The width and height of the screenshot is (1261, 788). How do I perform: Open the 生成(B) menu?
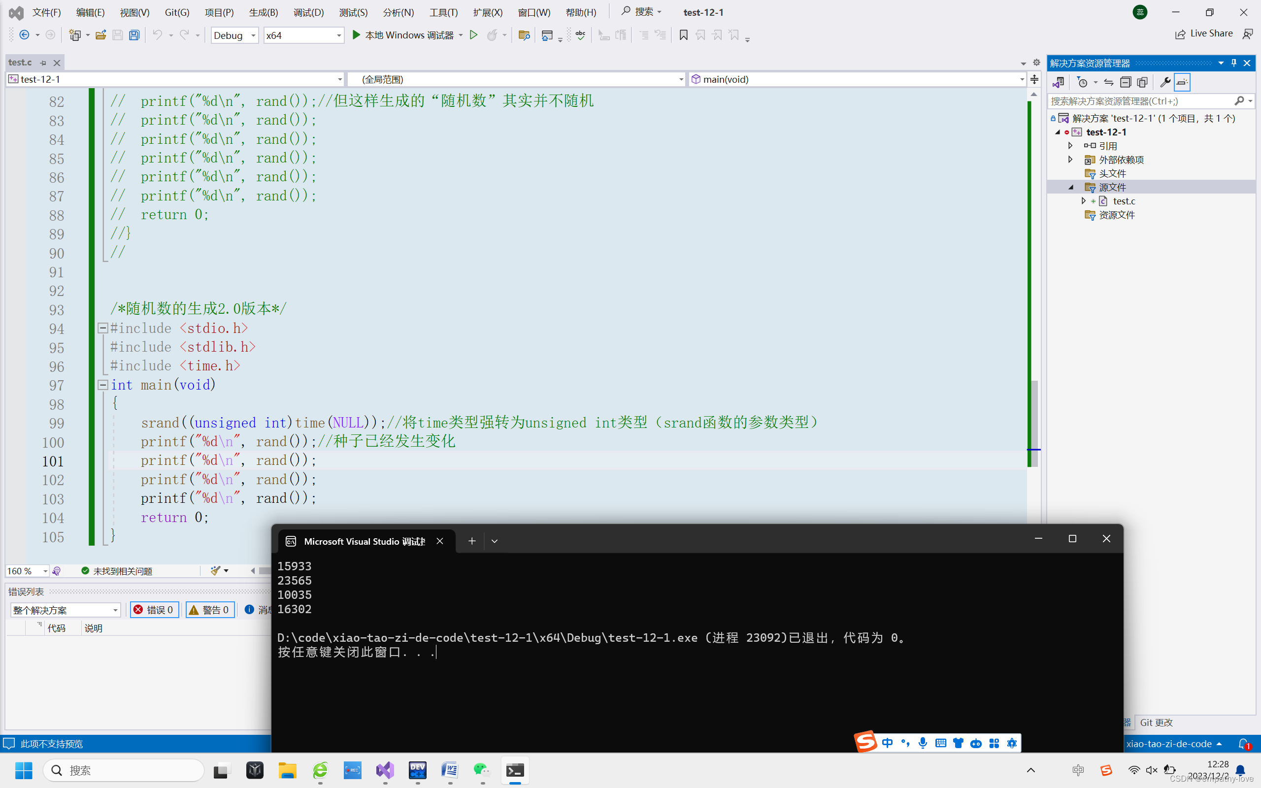tap(263, 12)
